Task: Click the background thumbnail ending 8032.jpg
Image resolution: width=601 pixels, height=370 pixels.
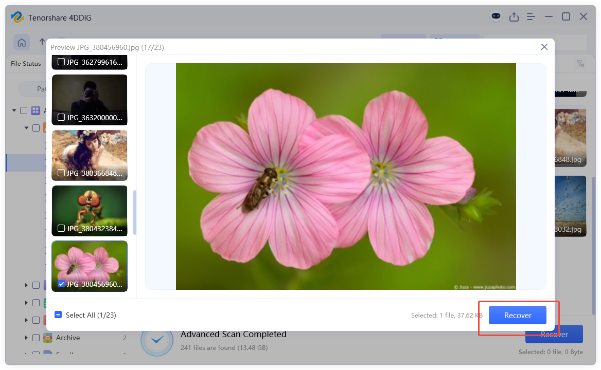Action: point(570,206)
